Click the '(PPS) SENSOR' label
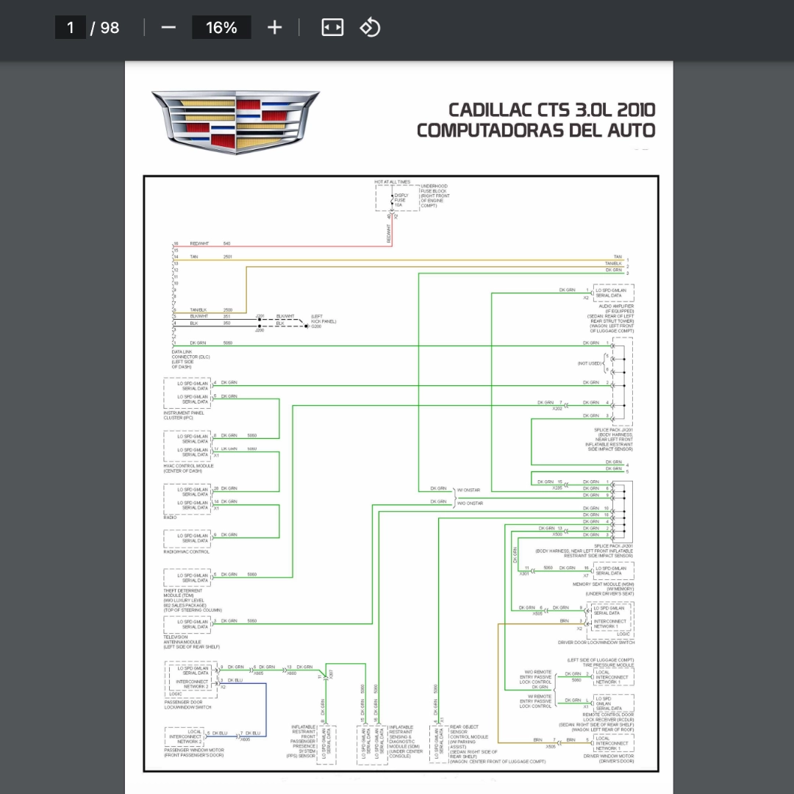Screen dimensions: 794x794 [x=301, y=756]
